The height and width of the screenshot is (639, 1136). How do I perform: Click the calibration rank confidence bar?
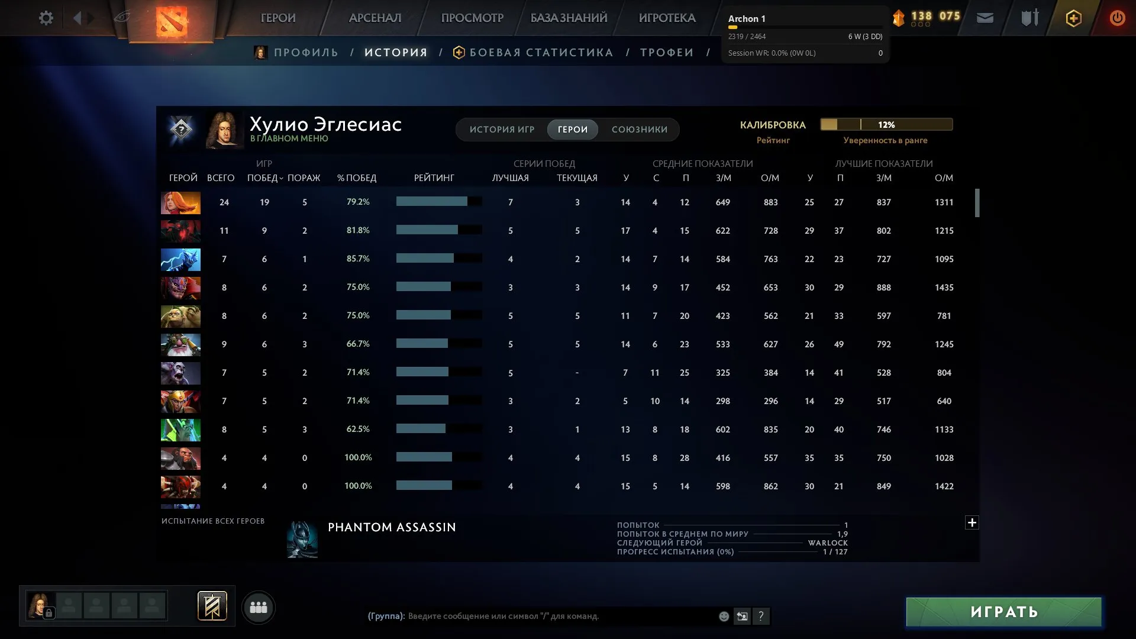click(886, 124)
